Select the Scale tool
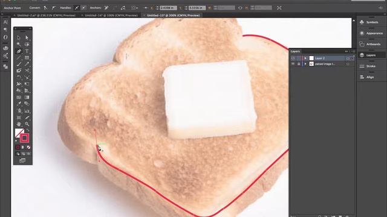Image resolution: width=387 pixels, height=217 pixels. coord(27,77)
